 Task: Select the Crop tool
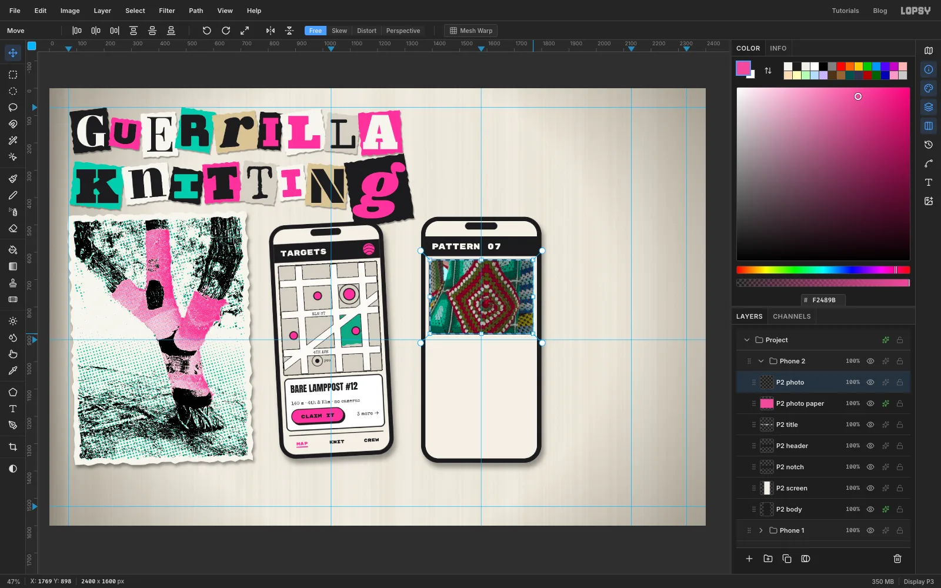(13, 447)
